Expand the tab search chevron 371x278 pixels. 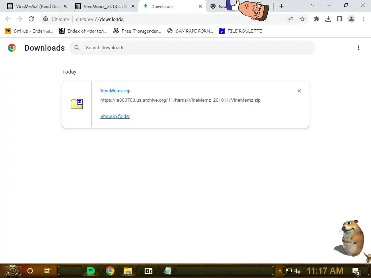[313, 5]
